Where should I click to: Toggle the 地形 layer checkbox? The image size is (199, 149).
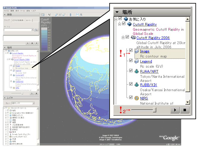(8, 110)
